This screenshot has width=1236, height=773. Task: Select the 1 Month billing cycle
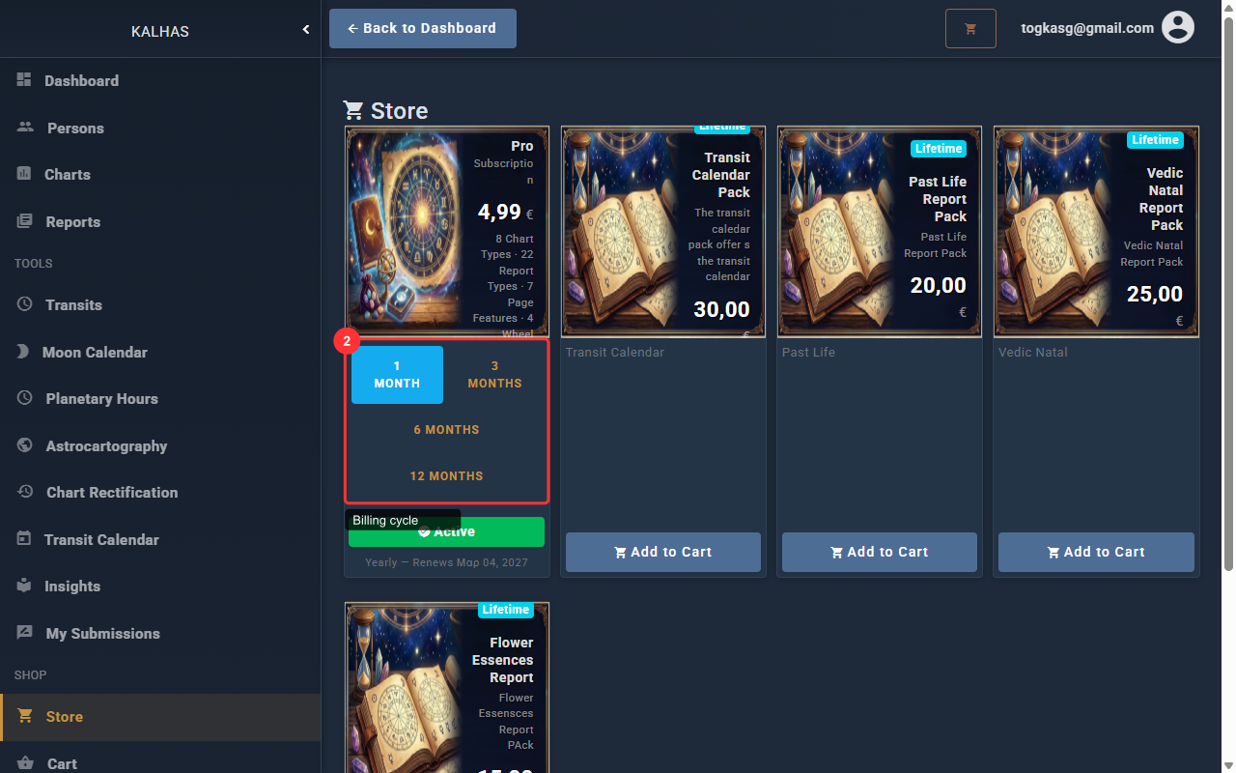click(x=397, y=375)
